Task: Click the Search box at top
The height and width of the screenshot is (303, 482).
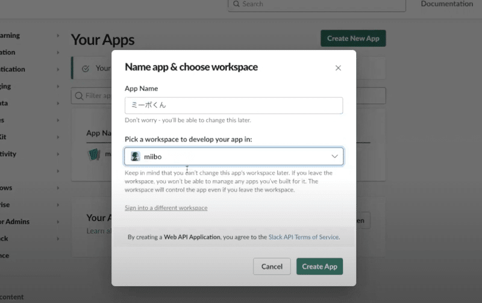Action: tap(317, 4)
